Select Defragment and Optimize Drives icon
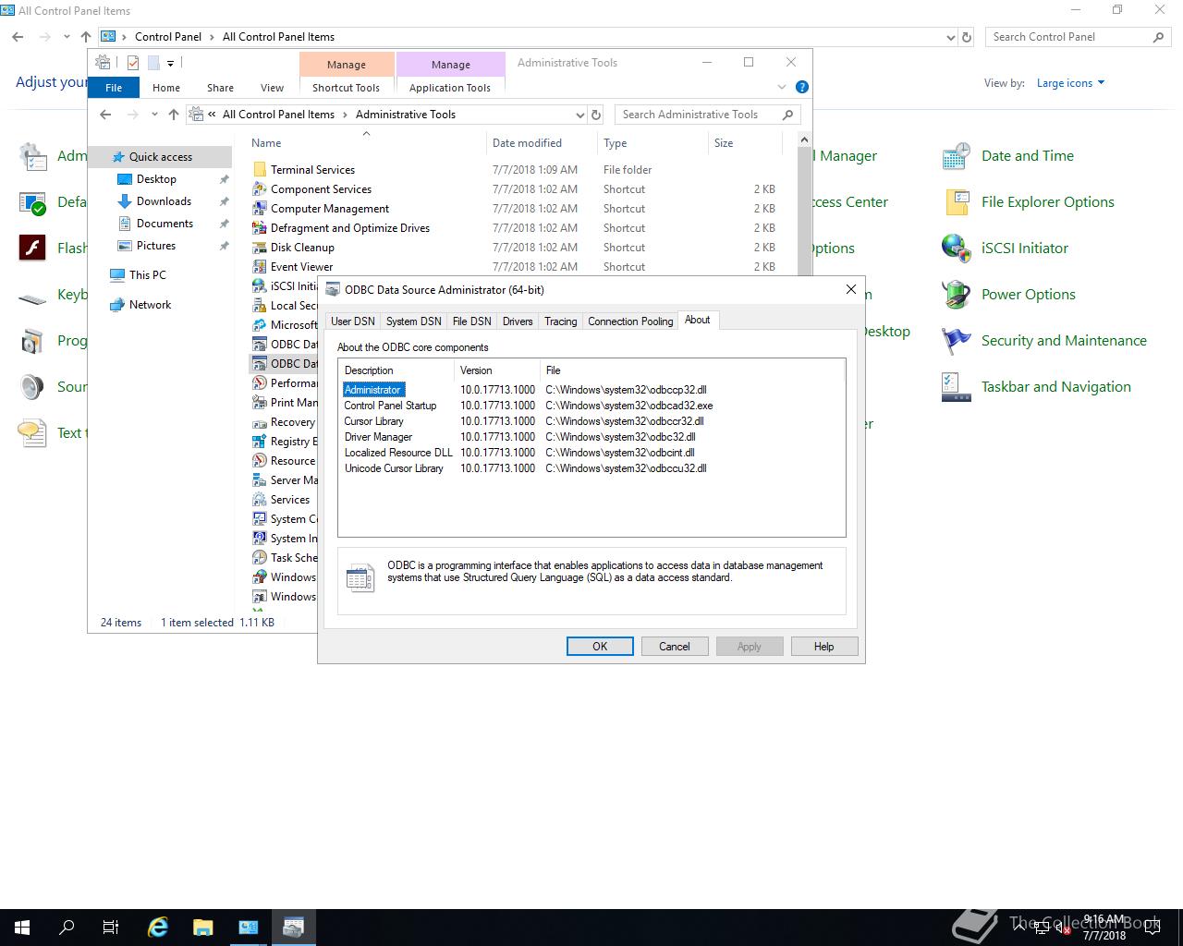The height and width of the screenshot is (946, 1183). (x=260, y=228)
